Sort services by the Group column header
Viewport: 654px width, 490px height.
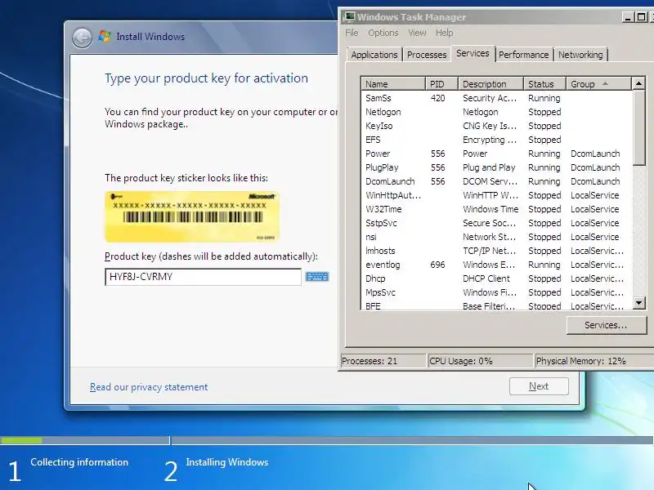click(x=598, y=84)
